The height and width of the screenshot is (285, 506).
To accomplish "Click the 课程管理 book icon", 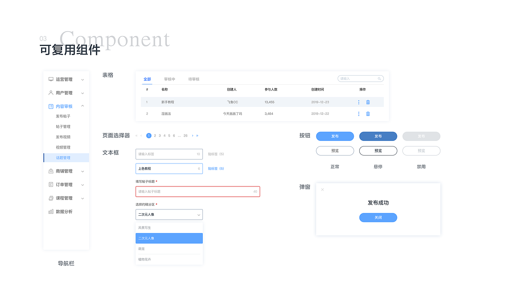I will click(x=50, y=198).
